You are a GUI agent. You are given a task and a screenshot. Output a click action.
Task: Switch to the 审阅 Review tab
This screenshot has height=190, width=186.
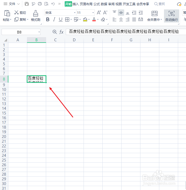tap(111, 4)
